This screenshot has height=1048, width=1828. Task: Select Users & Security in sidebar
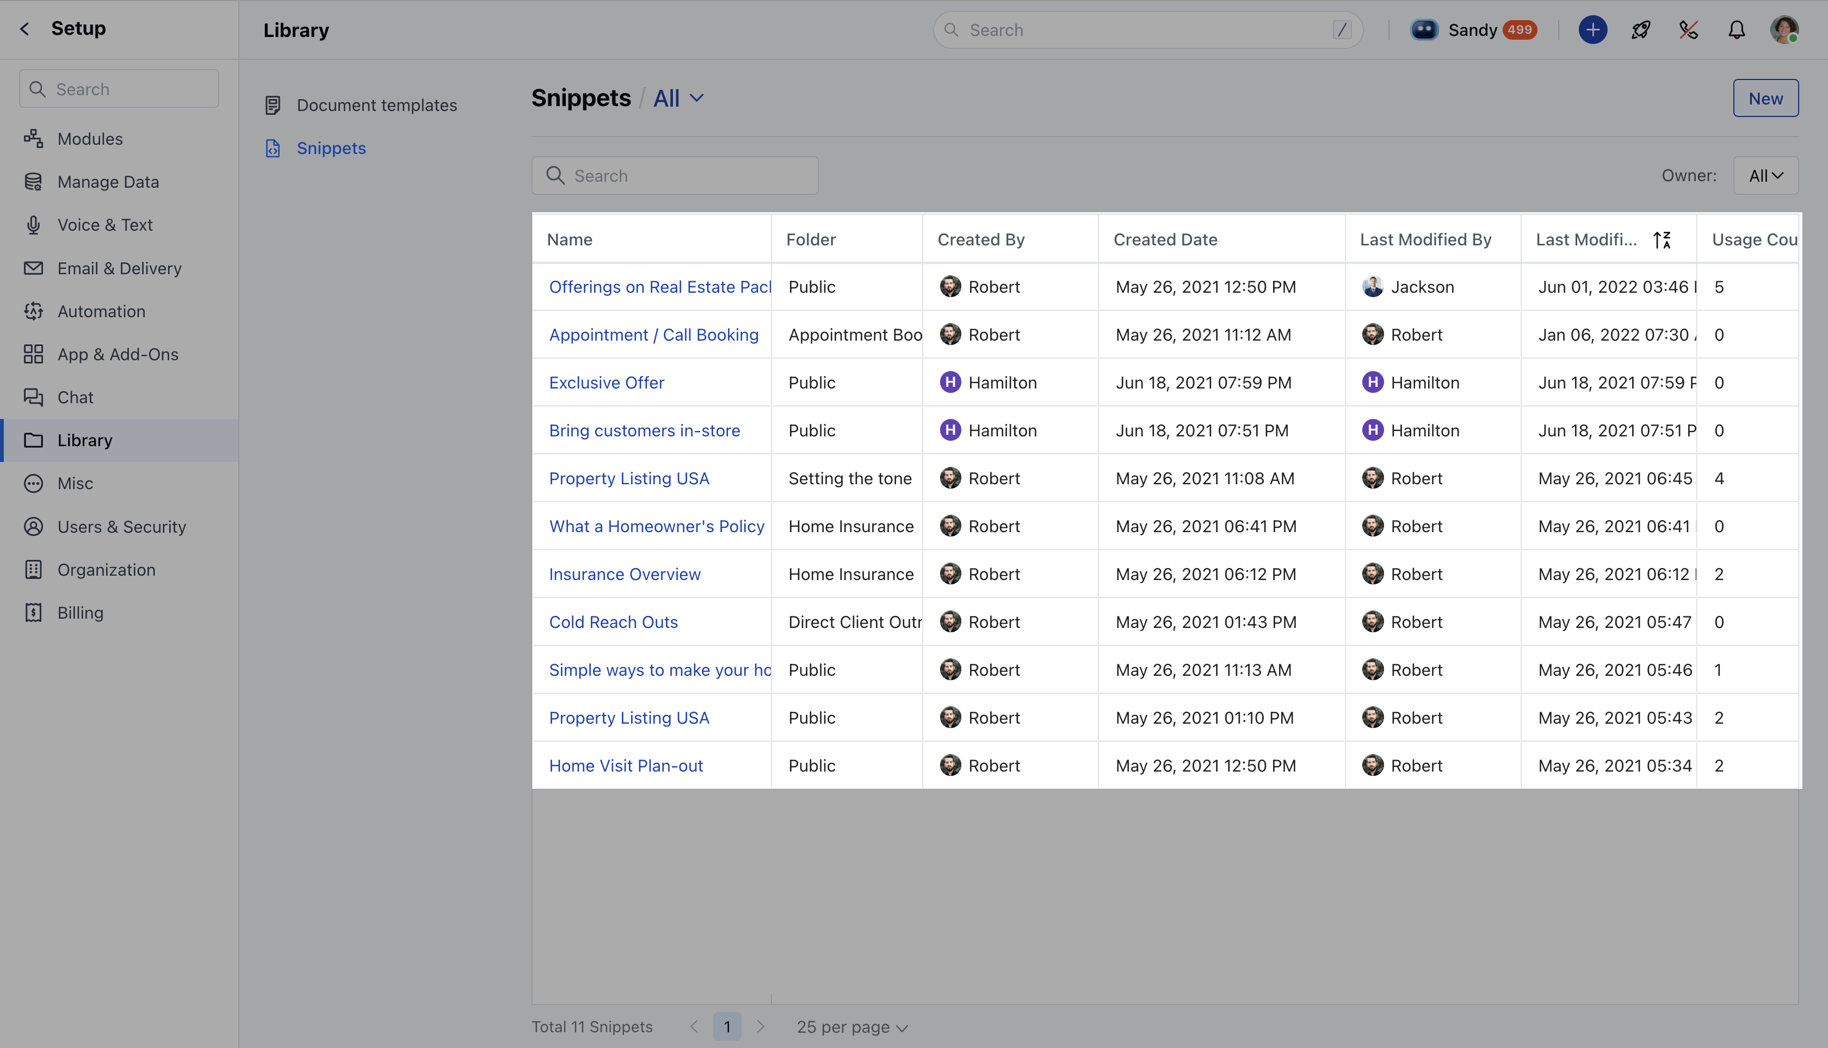tap(121, 526)
